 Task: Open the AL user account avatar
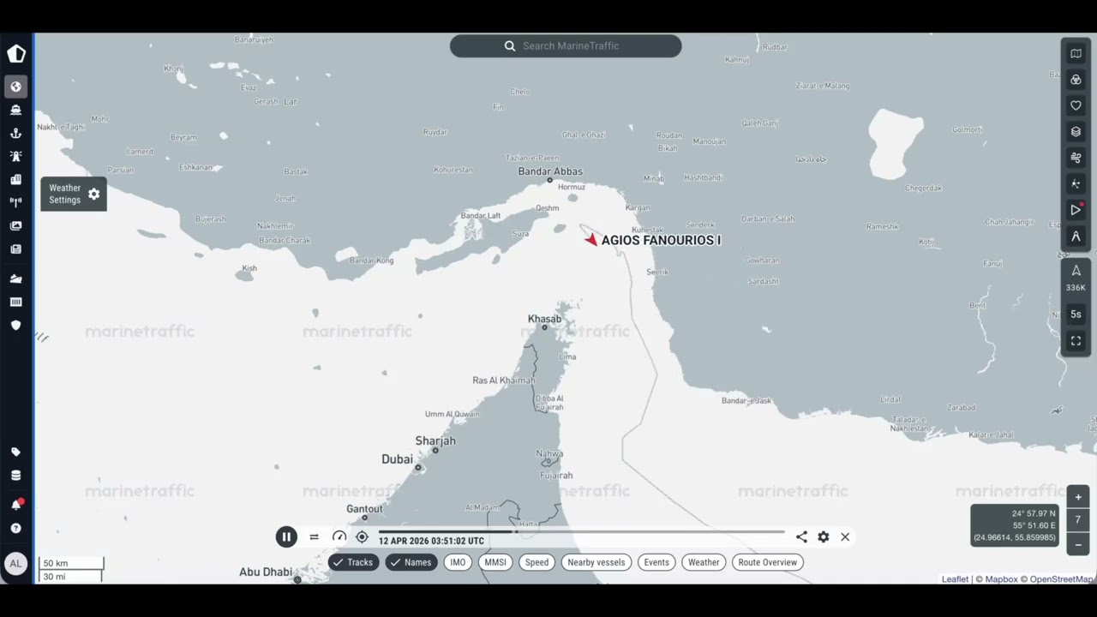(15, 563)
